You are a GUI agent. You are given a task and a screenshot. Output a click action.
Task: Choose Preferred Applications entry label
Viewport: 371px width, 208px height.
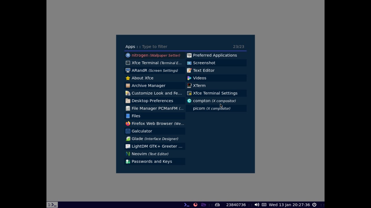point(215,55)
